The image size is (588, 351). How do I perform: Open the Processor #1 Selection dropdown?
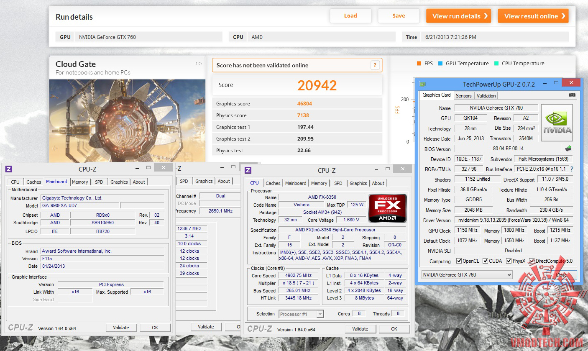301,314
